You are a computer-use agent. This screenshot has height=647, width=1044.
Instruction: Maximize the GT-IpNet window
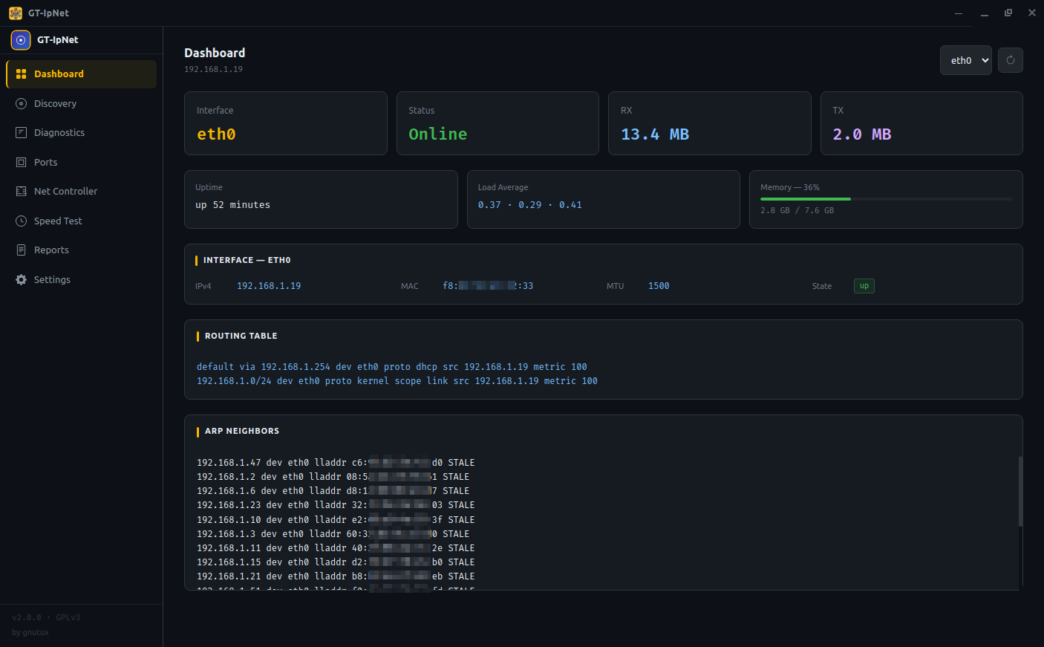coord(1008,13)
